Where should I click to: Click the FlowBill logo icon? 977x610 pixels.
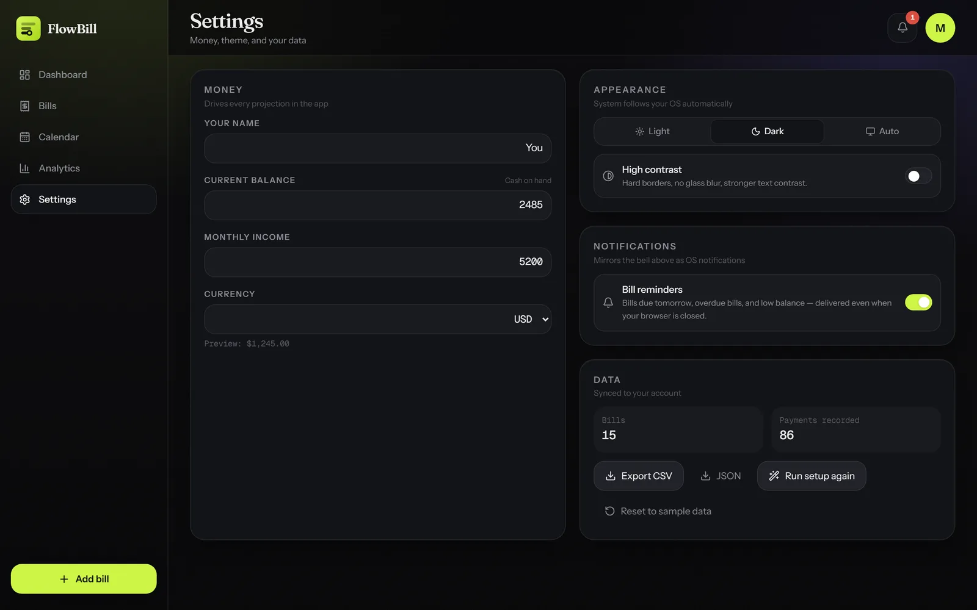pyautogui.click(x=28, y=29)
